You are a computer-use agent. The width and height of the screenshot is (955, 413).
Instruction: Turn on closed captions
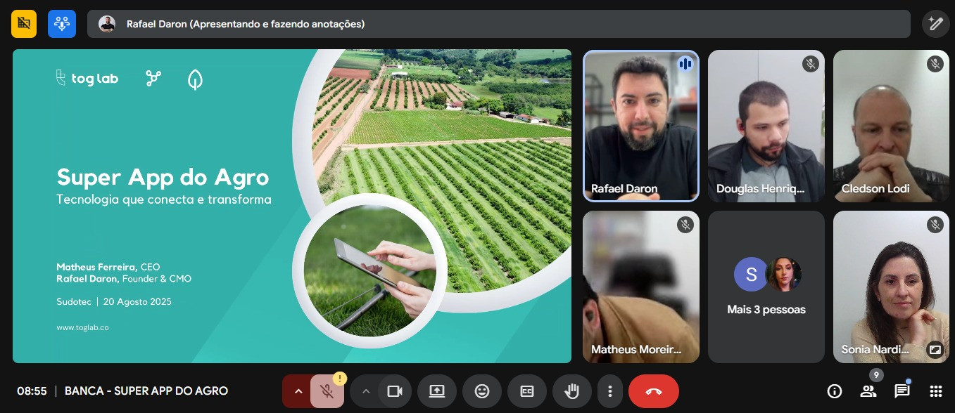[527, 391]
